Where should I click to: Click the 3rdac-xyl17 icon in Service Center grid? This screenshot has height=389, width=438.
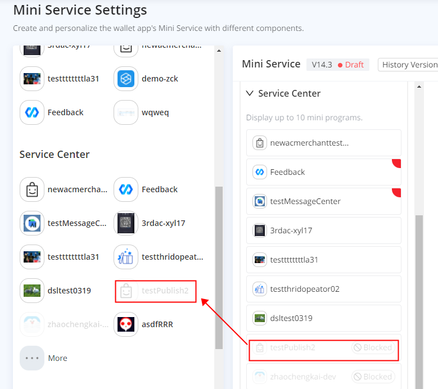[x=126, y=223]
